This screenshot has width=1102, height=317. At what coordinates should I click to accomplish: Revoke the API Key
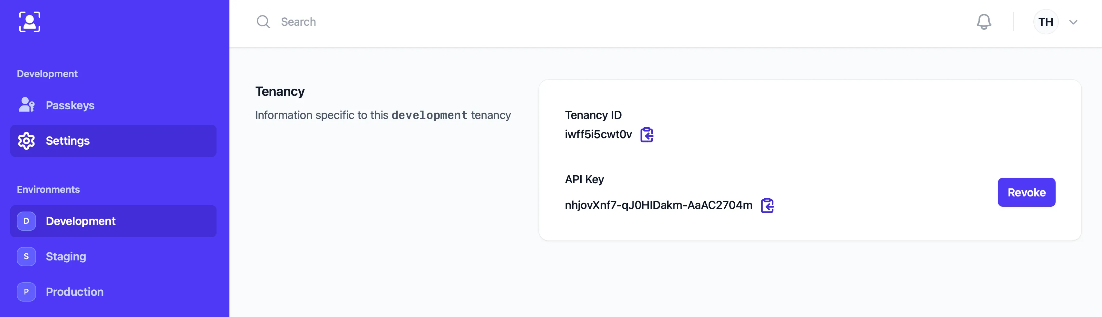click(x=1026, y=192)
